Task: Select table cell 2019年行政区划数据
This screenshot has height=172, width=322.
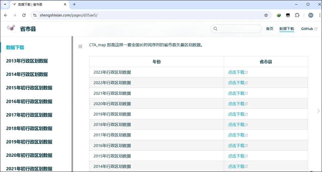Action: pos(157,114)
